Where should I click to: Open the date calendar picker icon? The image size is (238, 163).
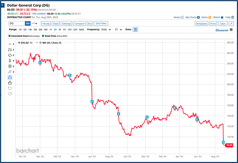pos(135,30)
